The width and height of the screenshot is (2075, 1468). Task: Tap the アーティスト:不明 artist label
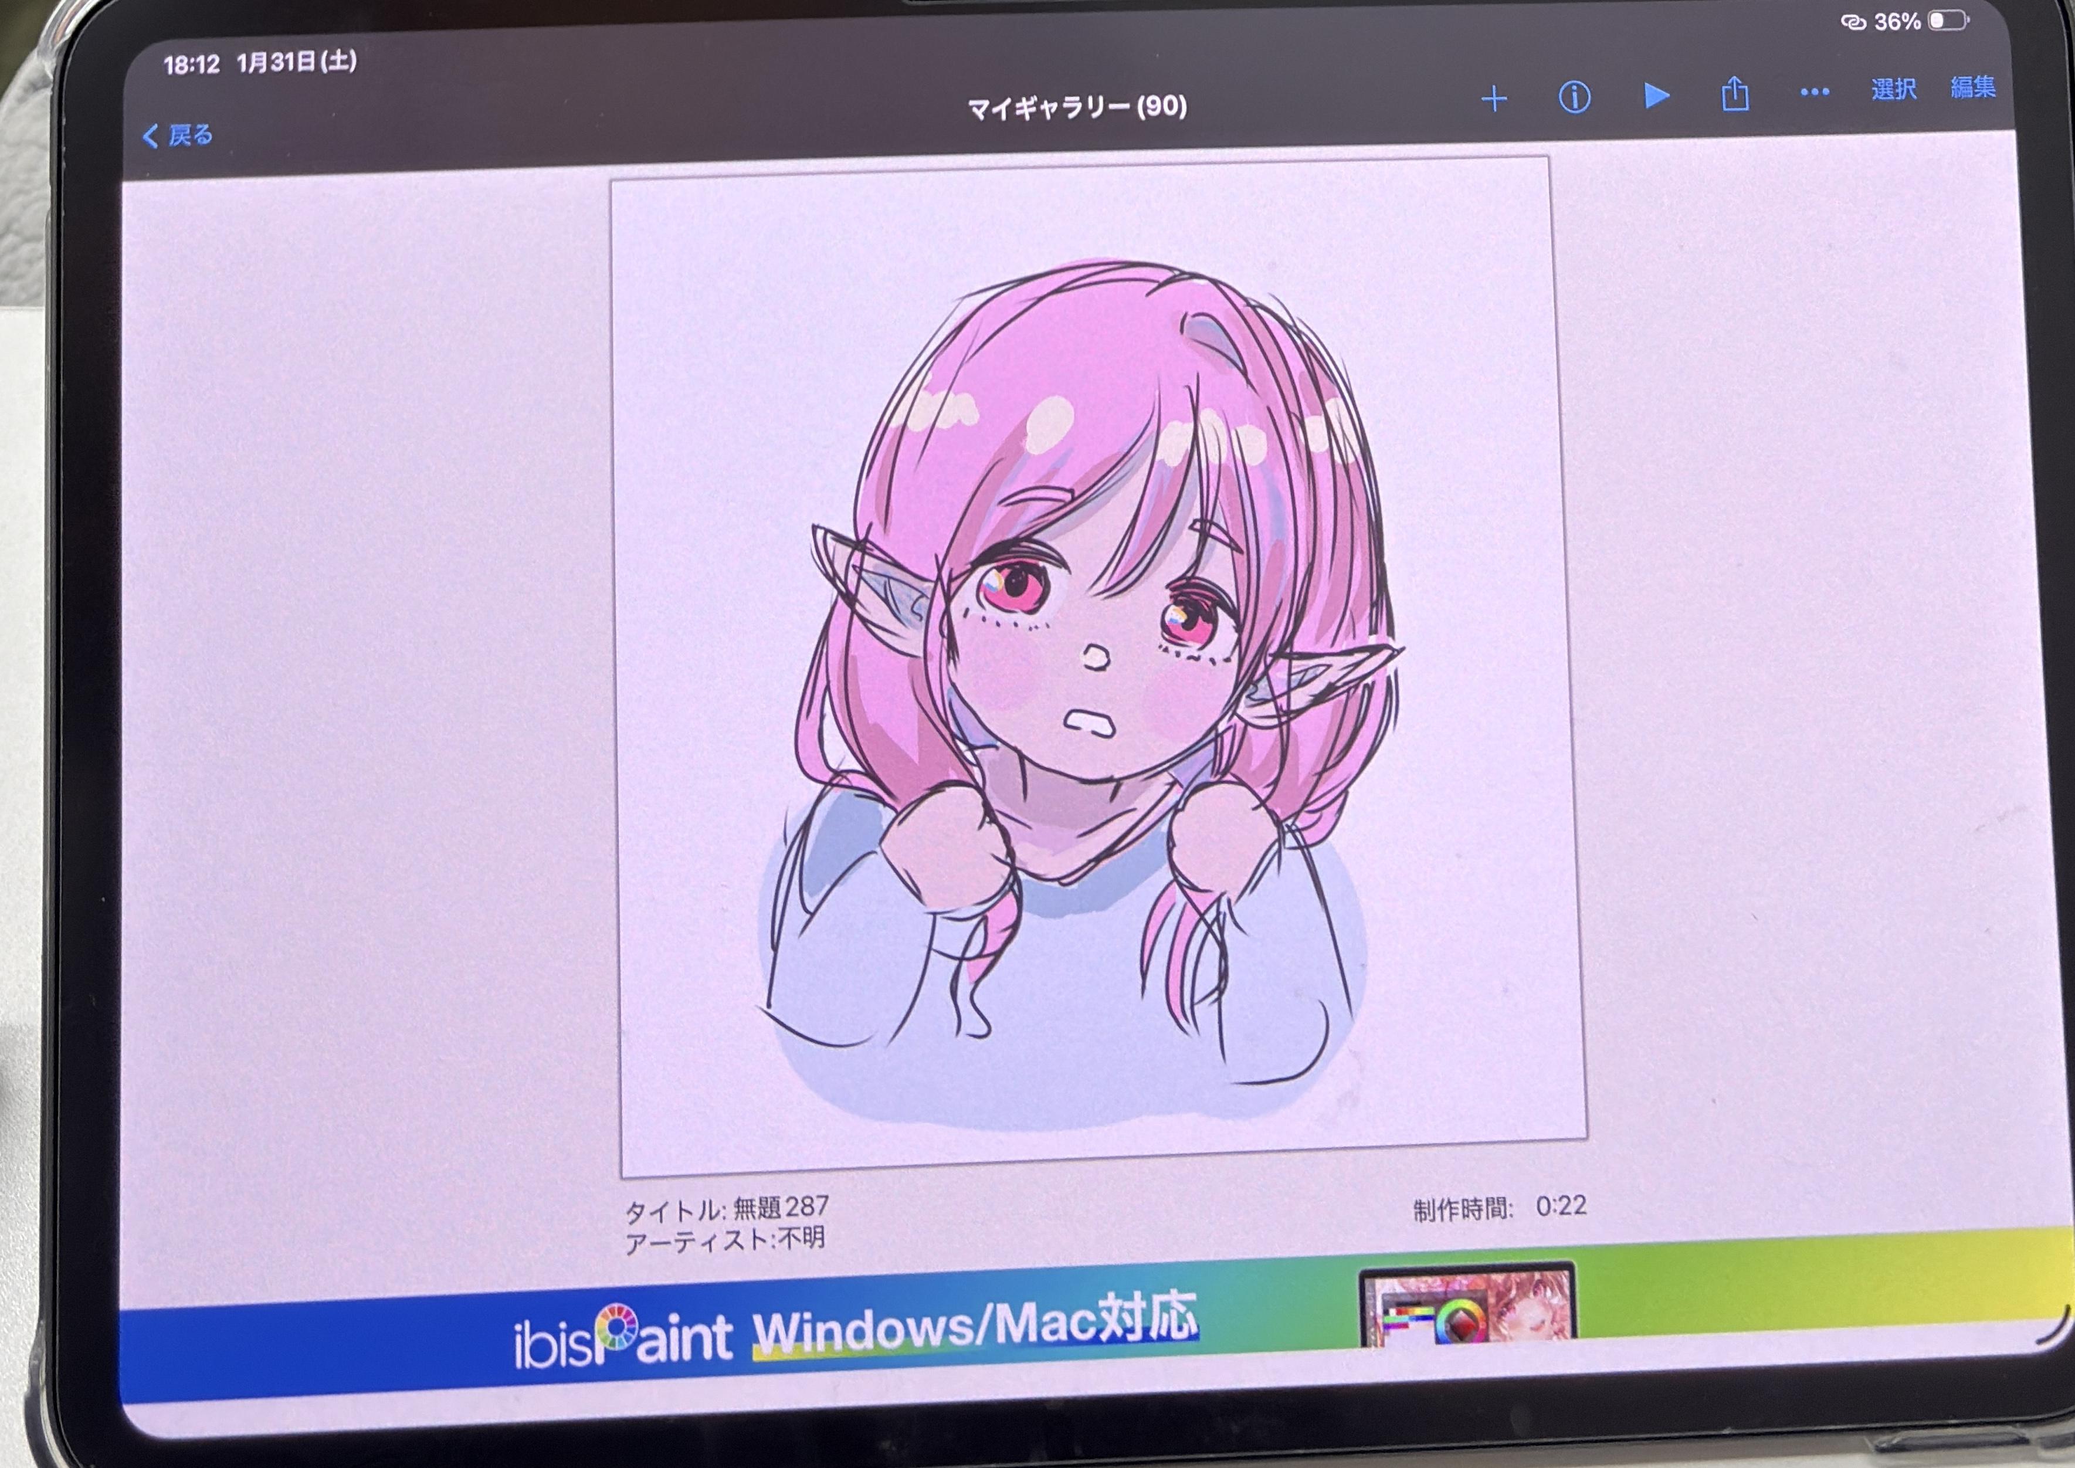(725, 1240)
